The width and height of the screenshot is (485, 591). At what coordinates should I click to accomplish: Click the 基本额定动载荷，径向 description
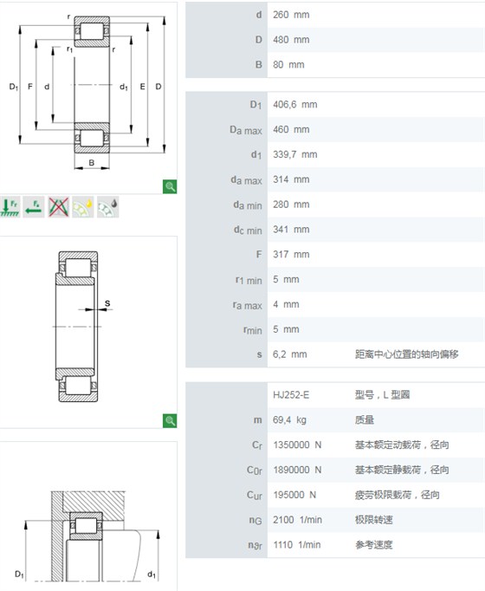tap(402, 445)
